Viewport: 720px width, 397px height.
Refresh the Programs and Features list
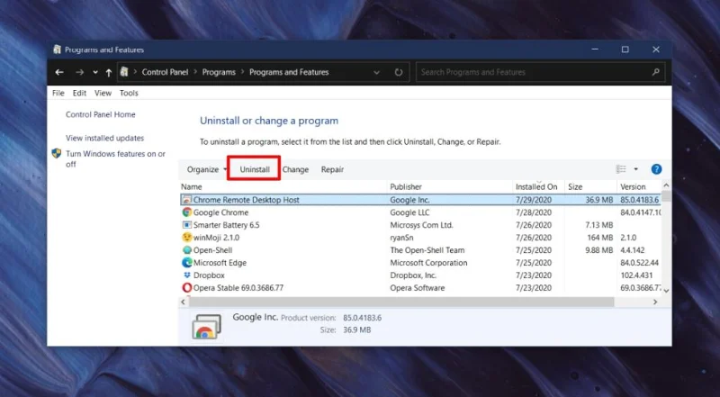coord(399,72)
